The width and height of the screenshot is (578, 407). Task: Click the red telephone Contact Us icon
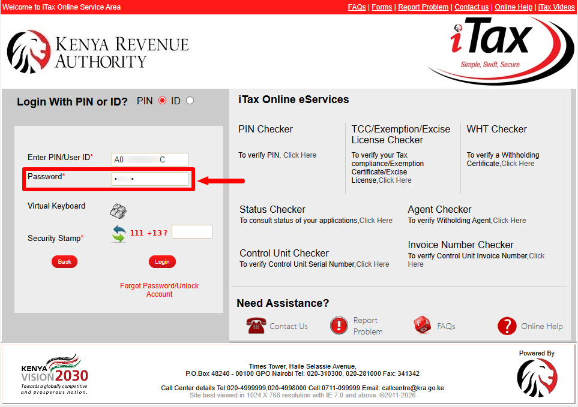[x=256, y=325]
